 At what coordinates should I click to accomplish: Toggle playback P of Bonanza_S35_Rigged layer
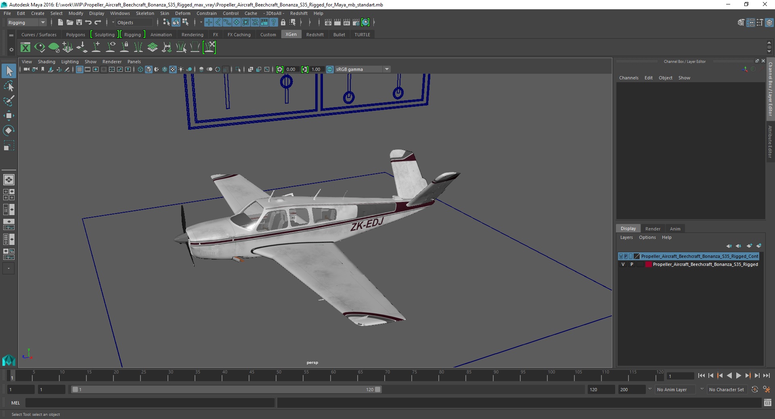coord(632,264)
